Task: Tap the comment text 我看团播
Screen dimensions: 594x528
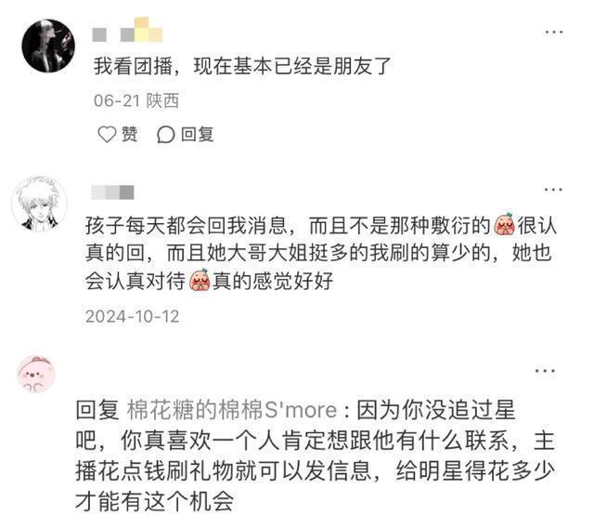Action: 133,66
